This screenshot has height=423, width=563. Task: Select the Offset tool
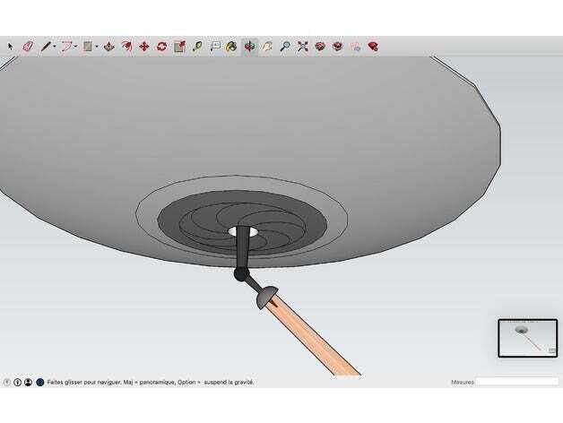(x=126, y=47)
